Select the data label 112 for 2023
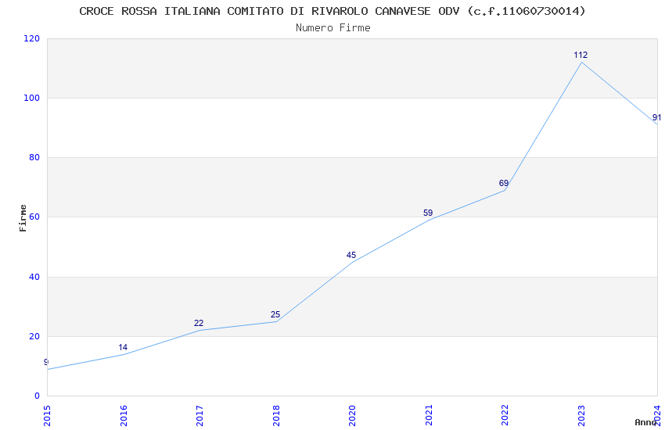The image size is (665, 430). (581, 55)
